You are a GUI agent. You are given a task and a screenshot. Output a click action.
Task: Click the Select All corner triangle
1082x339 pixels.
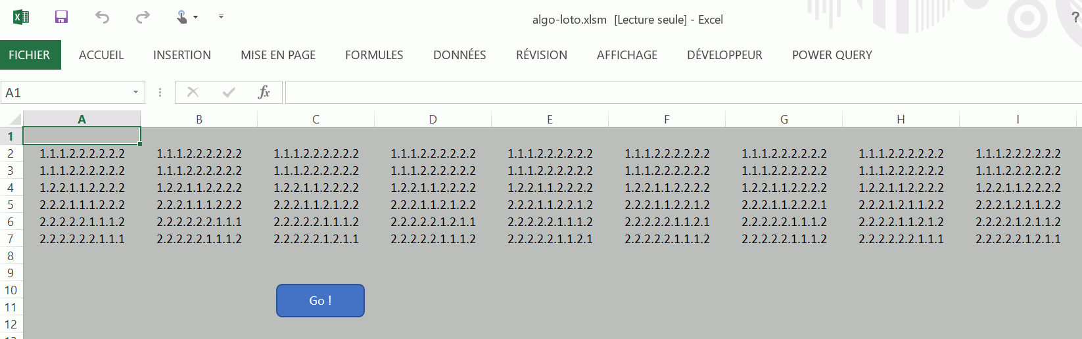(x=14, y=120)
